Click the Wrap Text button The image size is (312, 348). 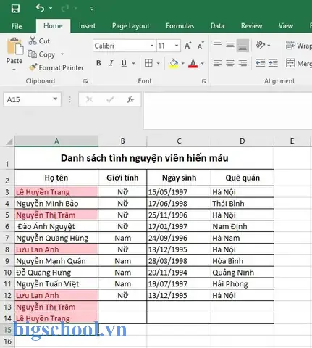tap(298, 46)
